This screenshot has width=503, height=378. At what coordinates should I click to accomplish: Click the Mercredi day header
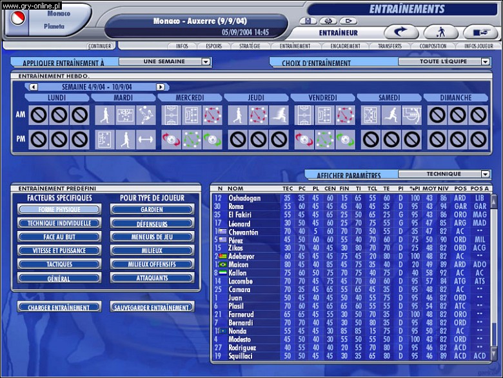190,97
